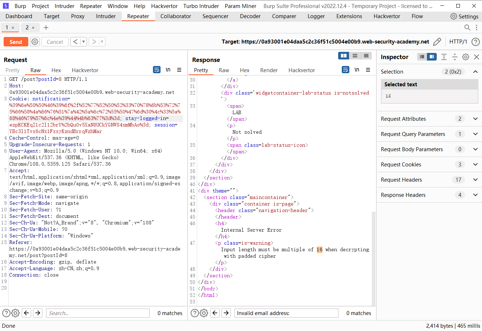Go to previous match in response search

215,313
